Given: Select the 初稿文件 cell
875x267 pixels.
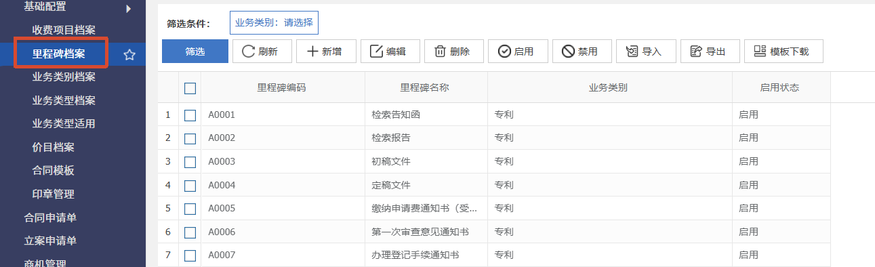Looking at the screenshot, I should 426,161.
